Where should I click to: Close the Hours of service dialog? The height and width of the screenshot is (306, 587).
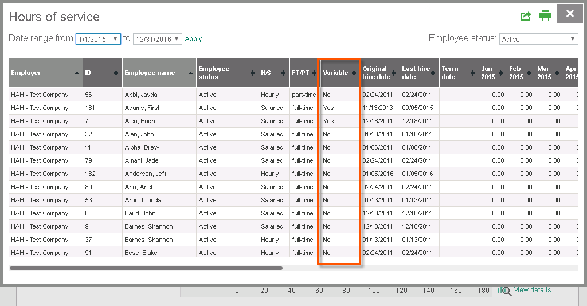[570, 14]
